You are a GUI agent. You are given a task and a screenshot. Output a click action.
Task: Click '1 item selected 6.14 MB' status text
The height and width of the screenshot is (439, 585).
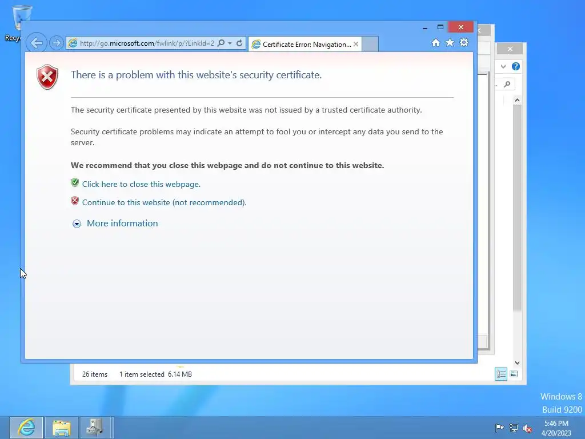tap(155, 374)
